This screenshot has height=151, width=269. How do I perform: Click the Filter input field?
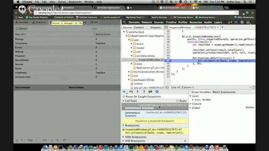click(105, 29)
